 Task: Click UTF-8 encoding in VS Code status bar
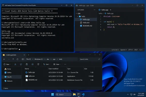click(x=130, y=50)
